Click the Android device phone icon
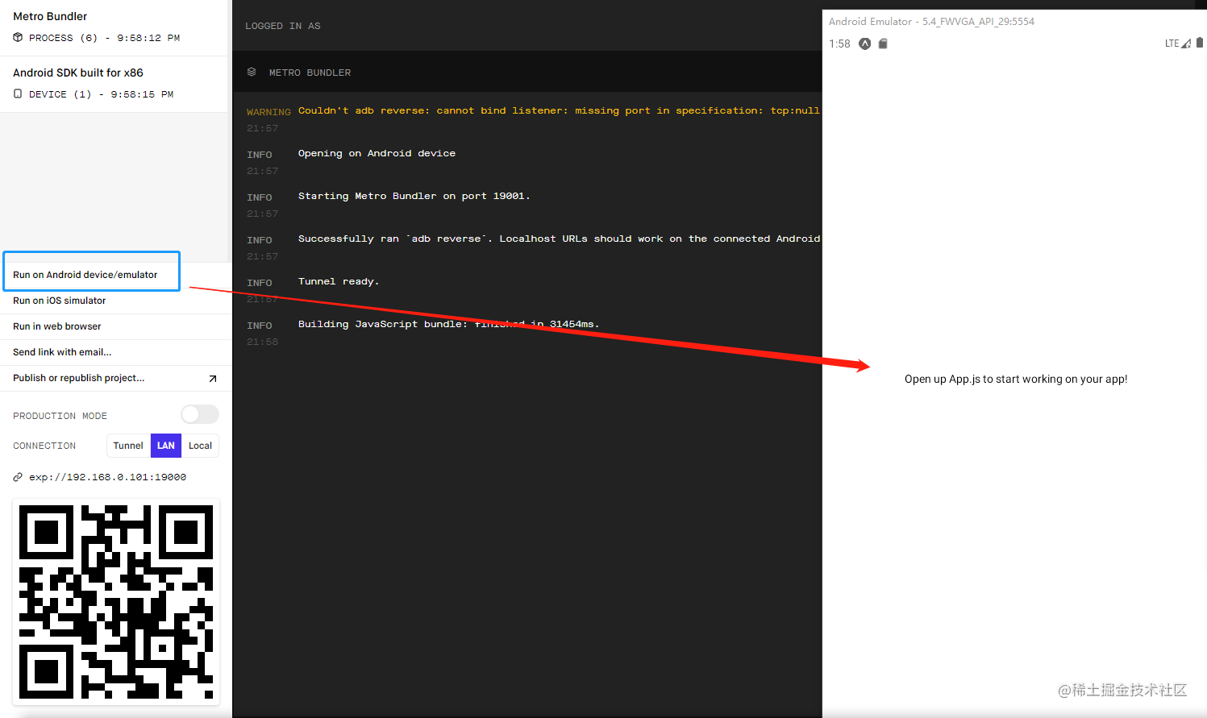Screen dimensions: 1207x718 18,93
